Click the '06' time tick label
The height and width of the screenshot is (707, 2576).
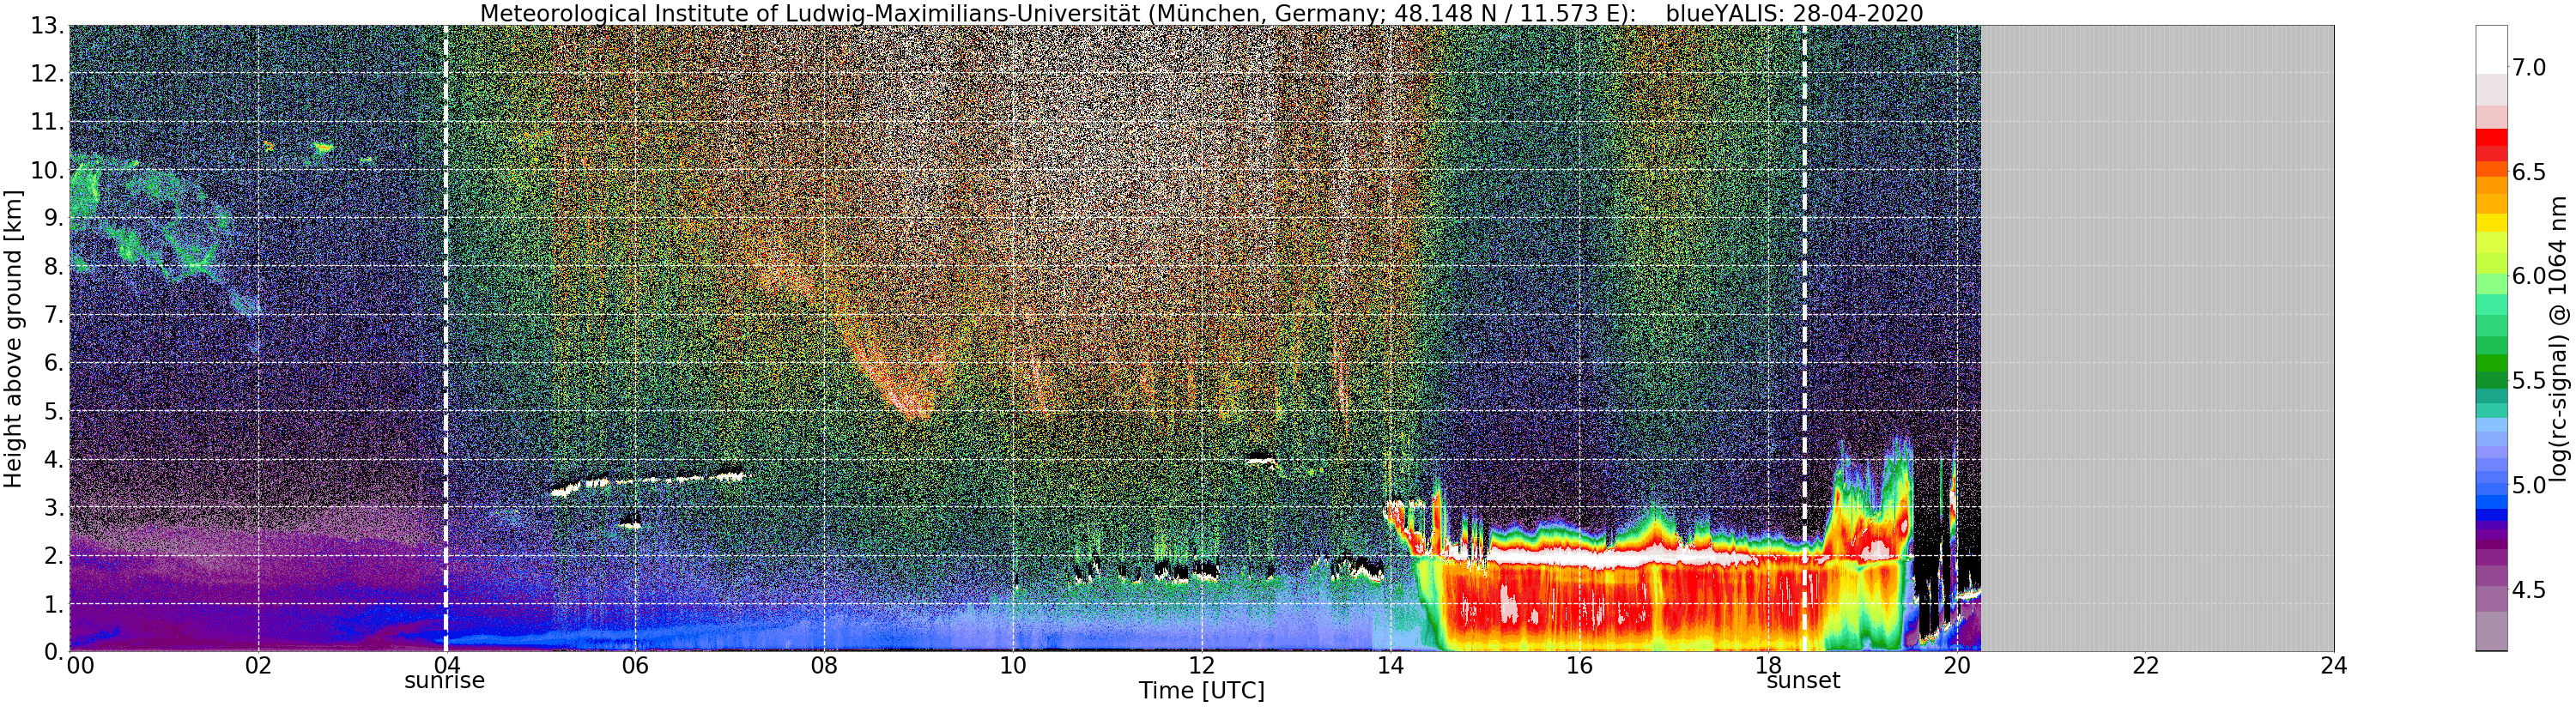[x=635, y=665]
